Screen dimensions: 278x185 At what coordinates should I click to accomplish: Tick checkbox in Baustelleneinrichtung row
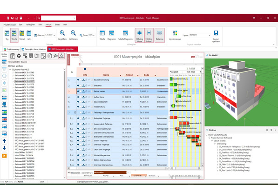click(x=81, y=80)
